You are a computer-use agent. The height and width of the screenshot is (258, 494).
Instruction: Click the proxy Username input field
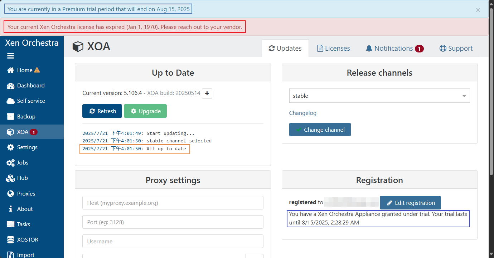point(173,241)
